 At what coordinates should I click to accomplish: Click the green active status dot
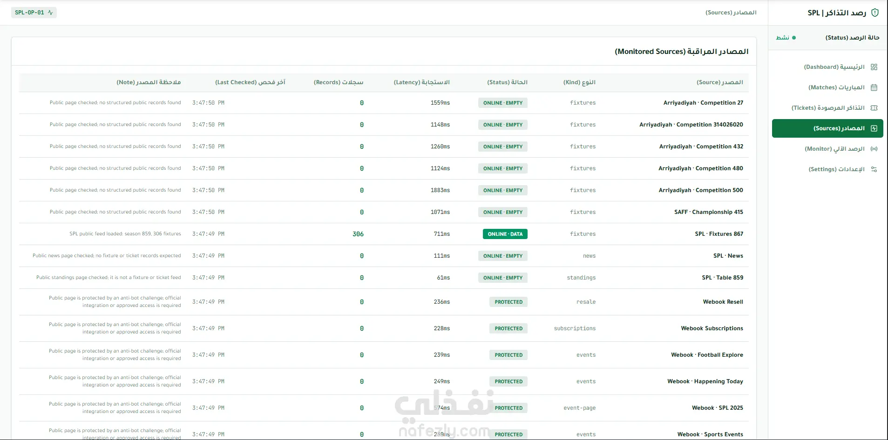pos(794,38)
